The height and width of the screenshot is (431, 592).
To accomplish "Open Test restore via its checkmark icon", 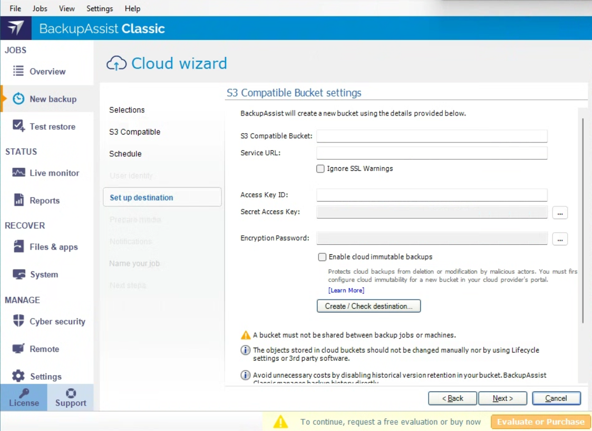I will point(18,126).
